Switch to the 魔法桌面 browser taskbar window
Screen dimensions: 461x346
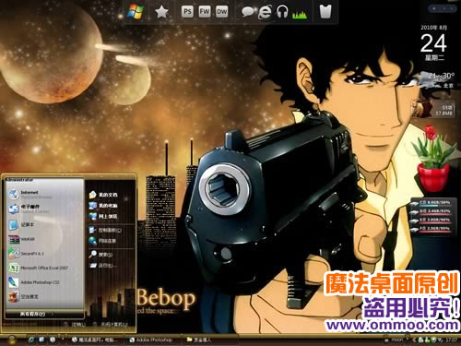point(95,340)
